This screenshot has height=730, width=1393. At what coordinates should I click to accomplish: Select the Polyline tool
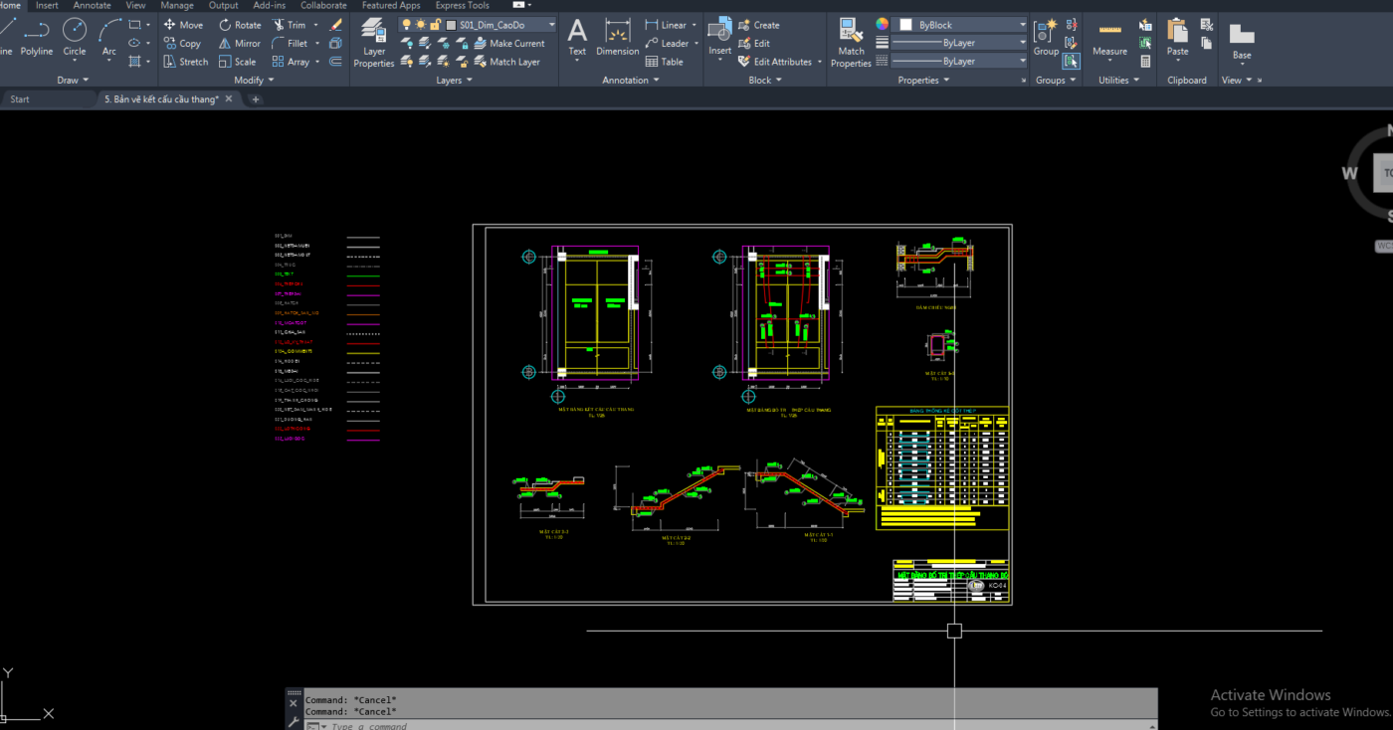click(x=37, y=36)
